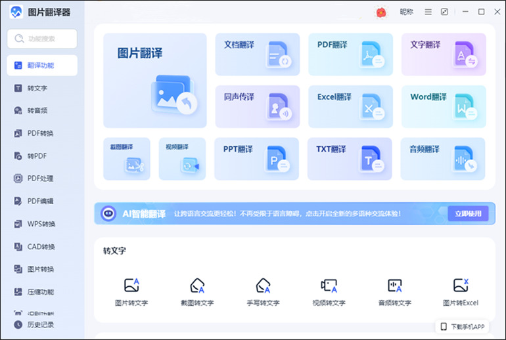Select 截图转文字 screenshot to text
The image size is (506, 340).
pyautogui.click(x=197, y=292)
